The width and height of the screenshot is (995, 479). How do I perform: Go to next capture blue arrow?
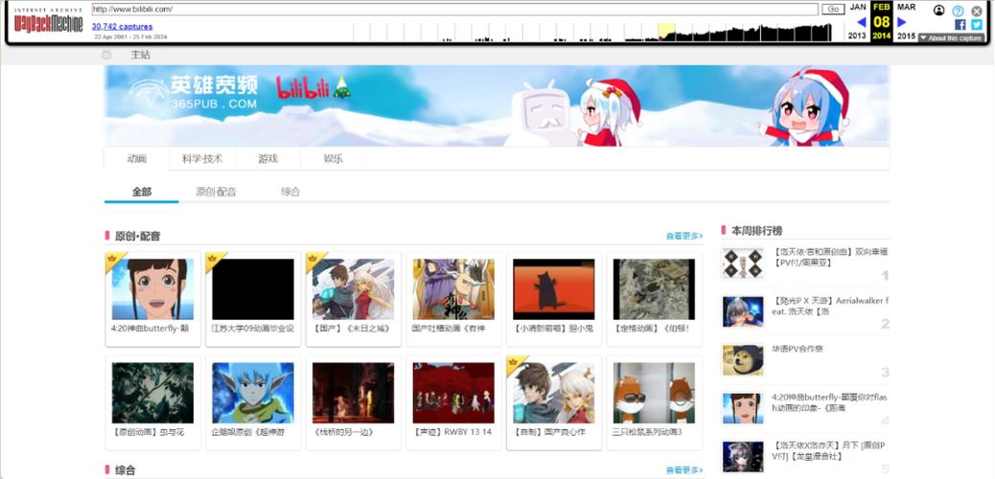coord(902,22)
